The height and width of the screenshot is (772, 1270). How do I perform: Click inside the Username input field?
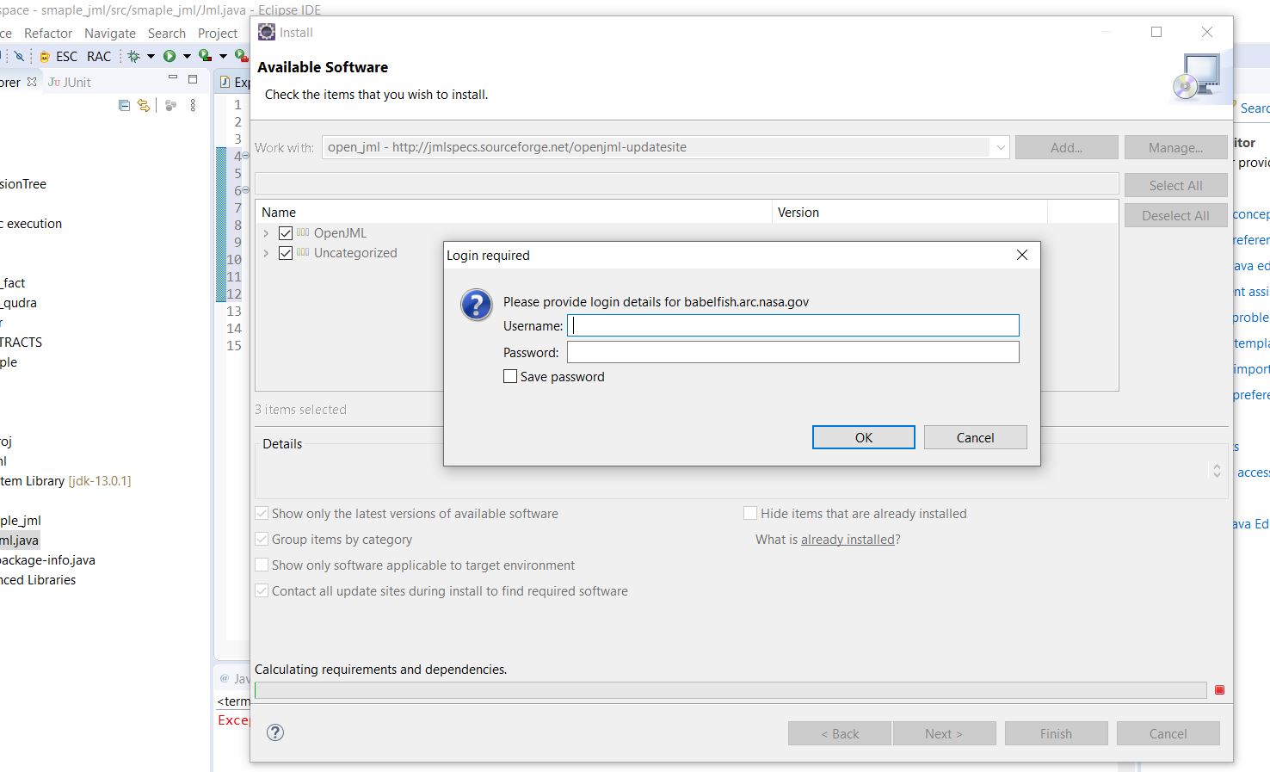pos(792,325)
